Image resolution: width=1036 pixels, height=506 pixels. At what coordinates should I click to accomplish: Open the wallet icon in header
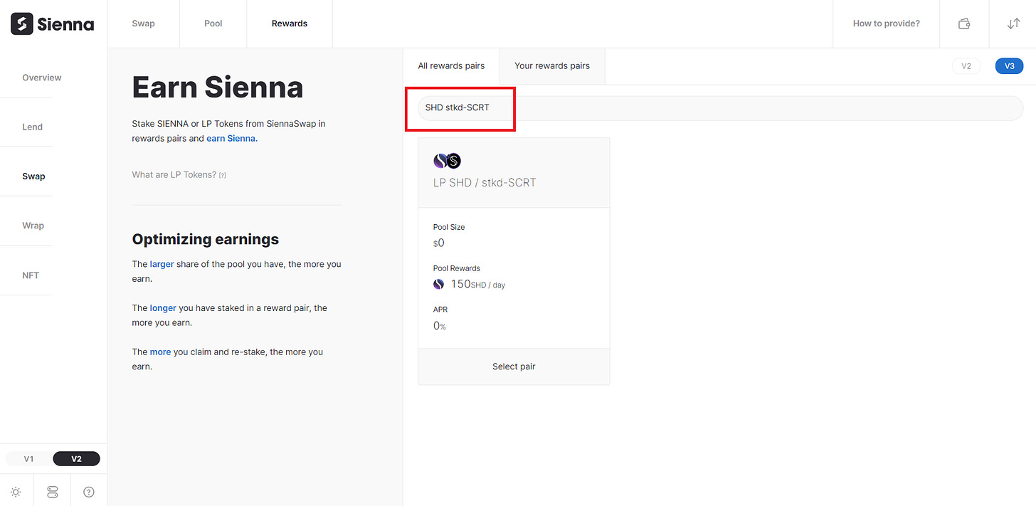tap(964, 23)
